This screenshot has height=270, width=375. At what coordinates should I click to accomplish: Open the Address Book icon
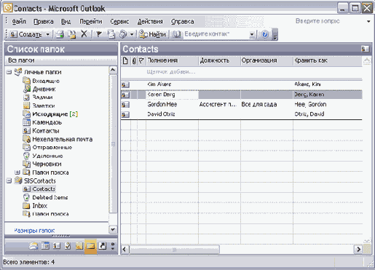[x=176, y=34]
